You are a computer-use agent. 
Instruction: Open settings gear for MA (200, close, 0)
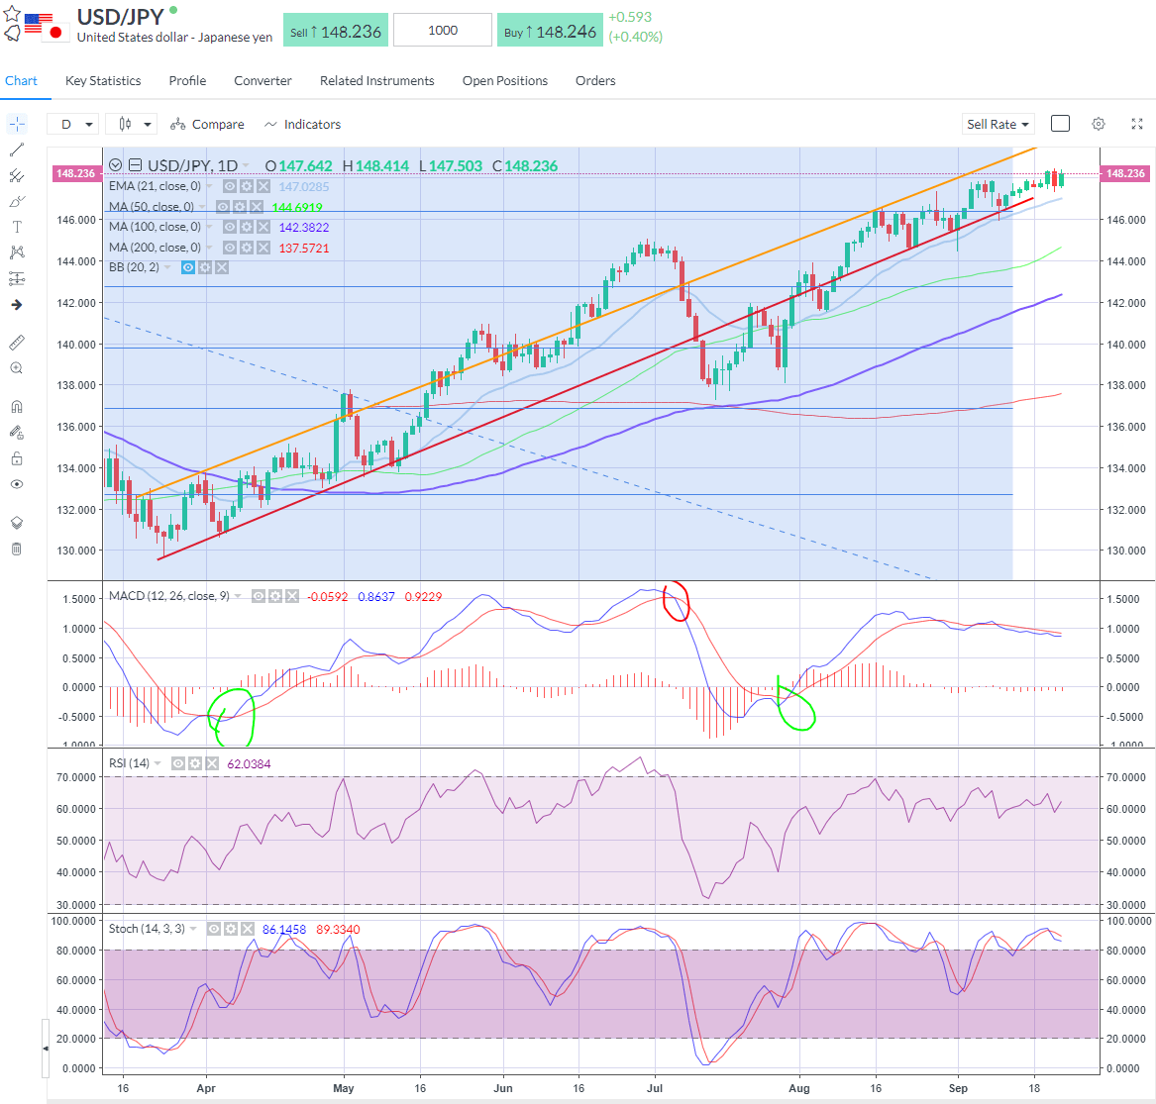[247, 248]
